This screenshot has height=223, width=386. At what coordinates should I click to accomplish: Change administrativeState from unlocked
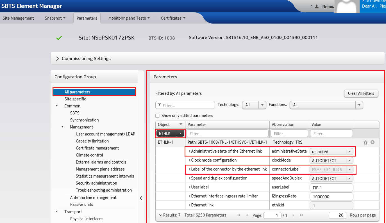(x=350, y=151)
